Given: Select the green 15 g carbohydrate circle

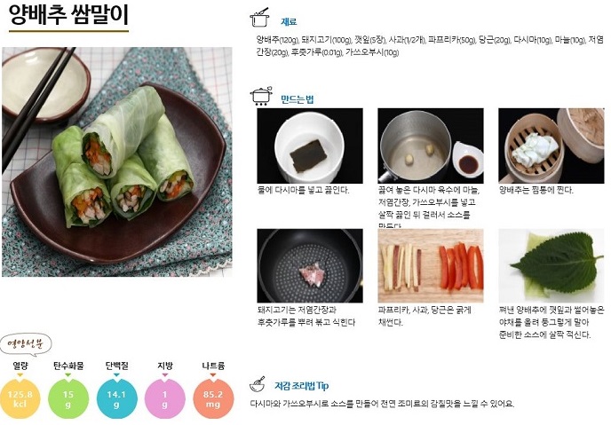Looking at the screenshot, I should tap(68, 399).
